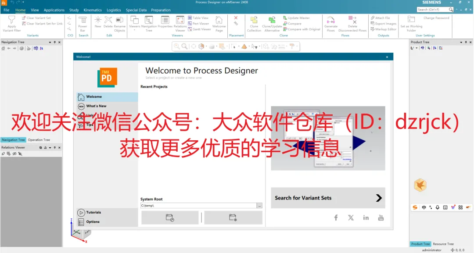Switch to the Logistics ribbon tab
Image resolution: width=474 pixels, height=253 pixels.
114,10
